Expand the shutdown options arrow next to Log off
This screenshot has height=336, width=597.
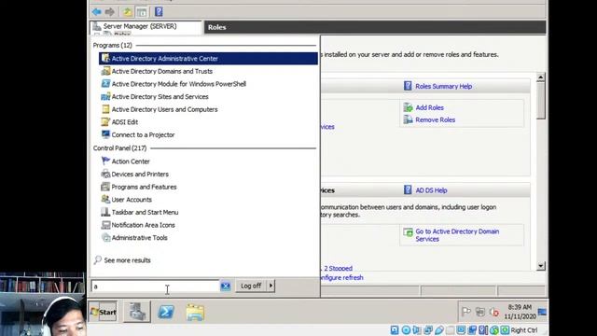pyautogui.click(x=271, y=286)
